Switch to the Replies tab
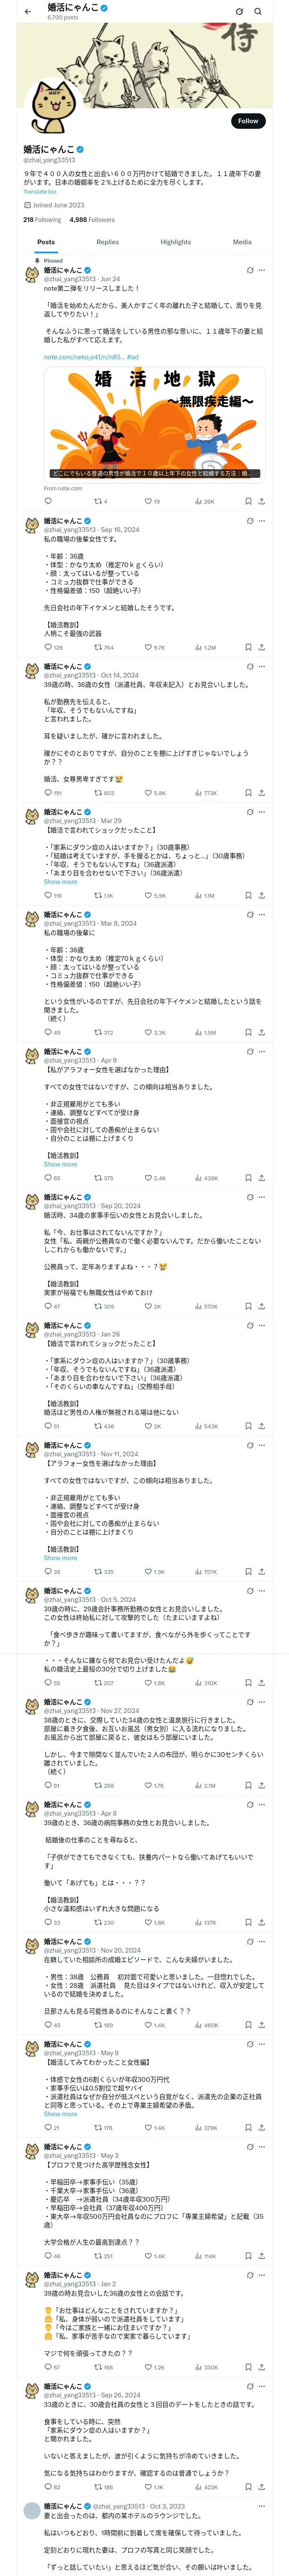 107,242
